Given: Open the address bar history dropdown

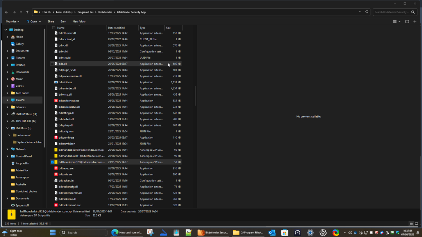Looking at the screenshot, I should [360, 12].
